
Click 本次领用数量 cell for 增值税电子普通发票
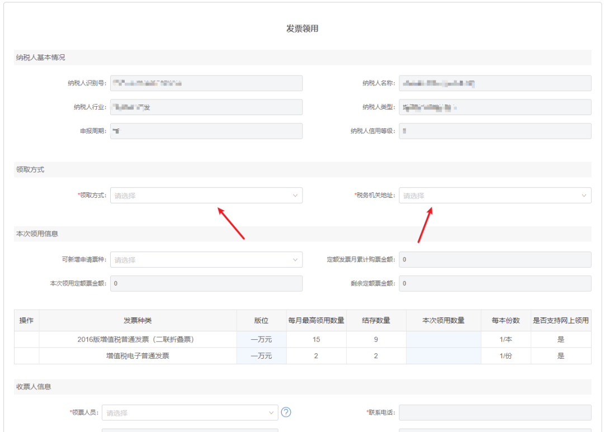click(443, 356)
